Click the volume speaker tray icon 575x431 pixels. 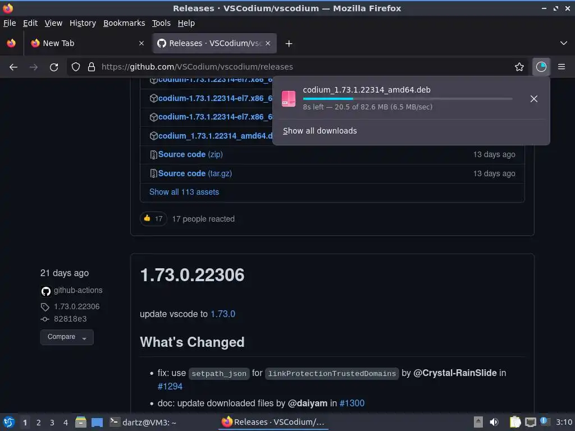click(494, 422)
